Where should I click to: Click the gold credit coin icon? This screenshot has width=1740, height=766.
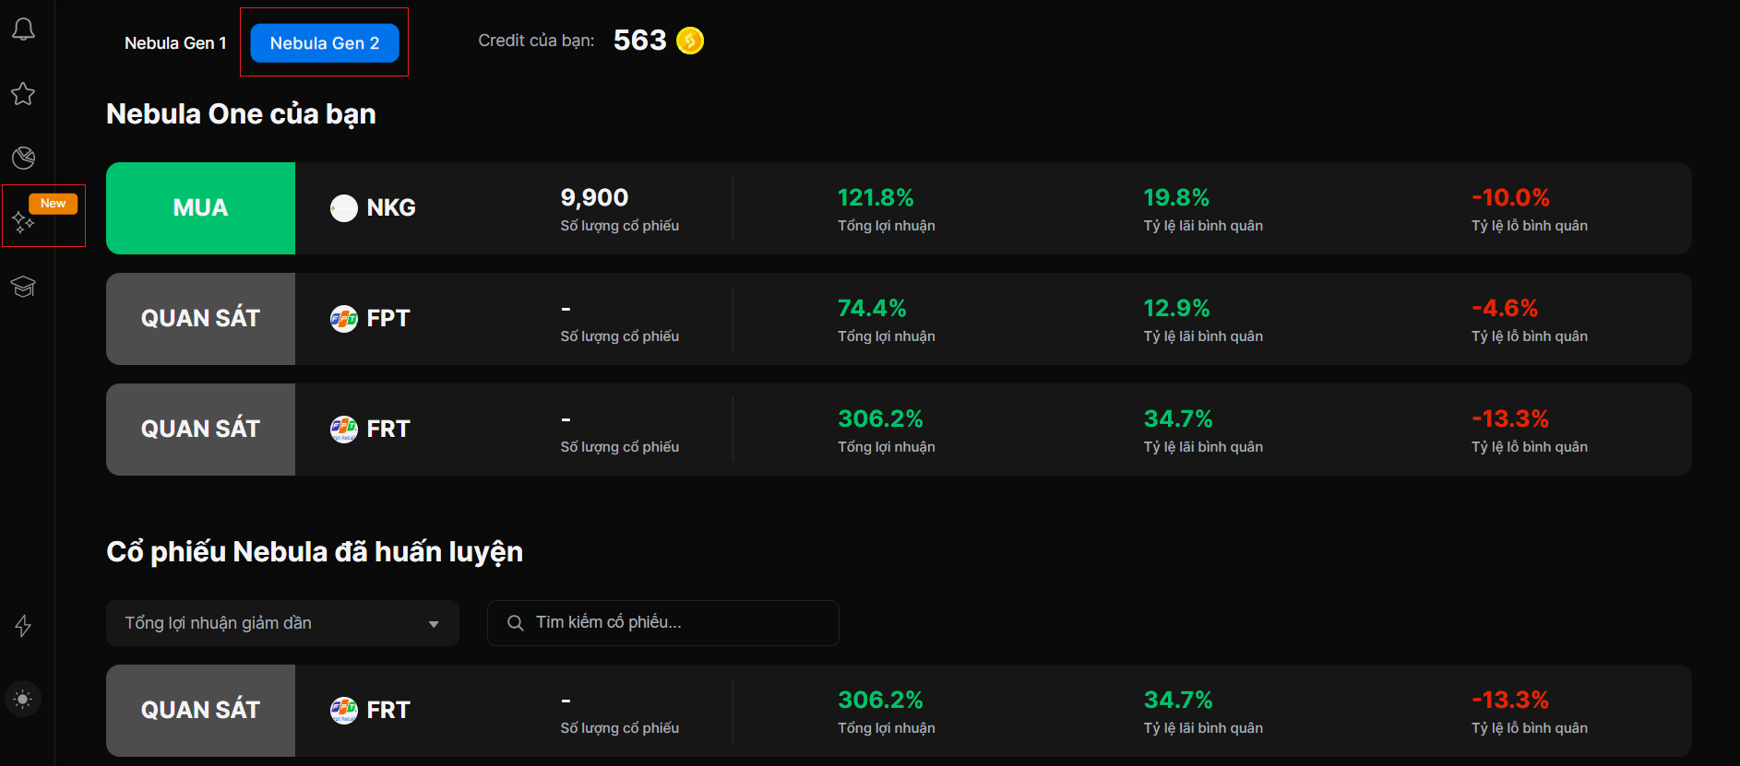[690, 41]
